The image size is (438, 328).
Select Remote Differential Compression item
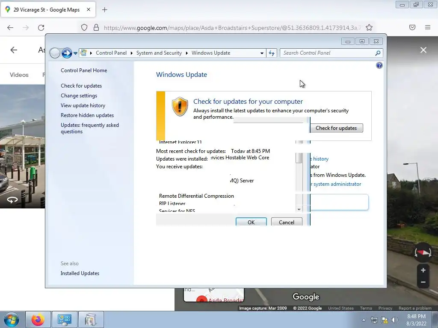(196, 196)
